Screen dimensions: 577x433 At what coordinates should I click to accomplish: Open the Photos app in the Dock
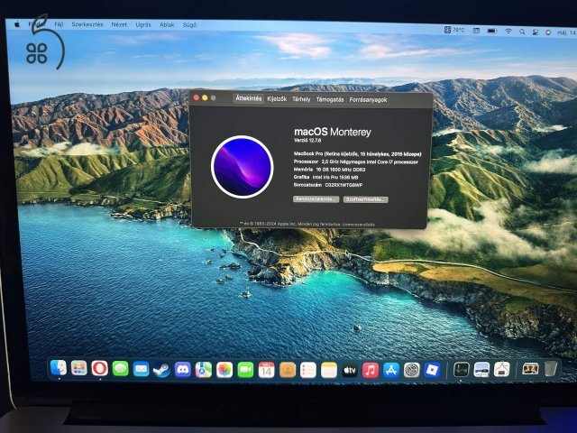pos(224,370)
